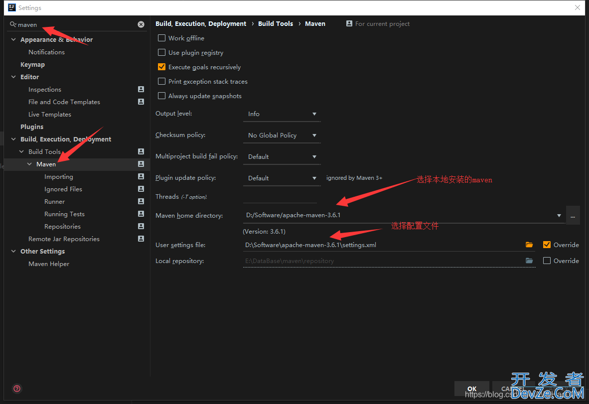Open Notifications settings page
Screen dimensions: 589x404
point(46,52)
